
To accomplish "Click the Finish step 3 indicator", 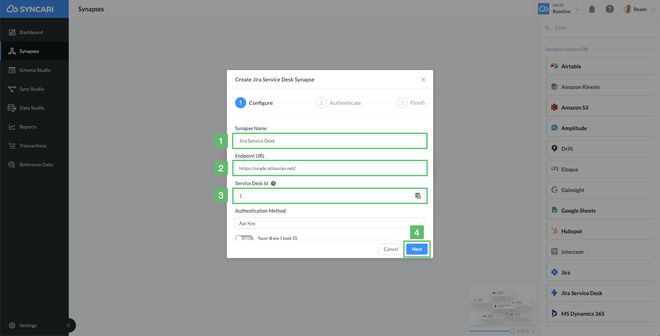I will coord(402,103).
